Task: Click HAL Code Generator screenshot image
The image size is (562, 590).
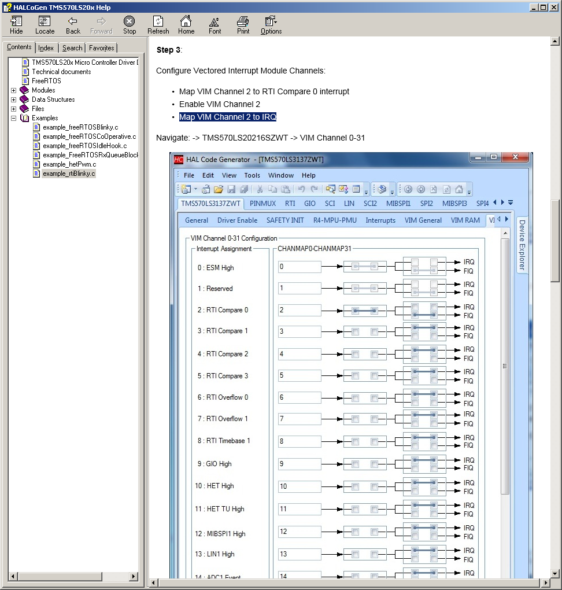Action: 350,365
